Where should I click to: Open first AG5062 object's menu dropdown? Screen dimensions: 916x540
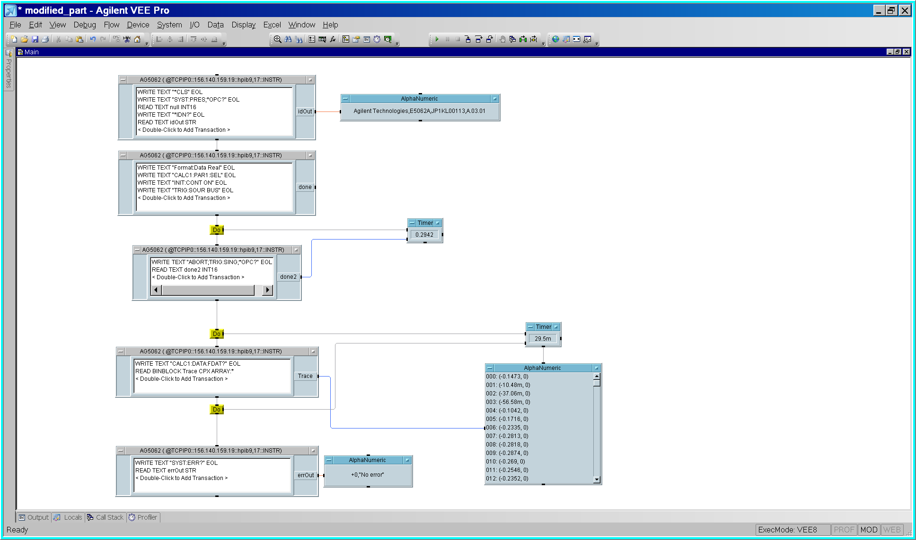point(123,80)
